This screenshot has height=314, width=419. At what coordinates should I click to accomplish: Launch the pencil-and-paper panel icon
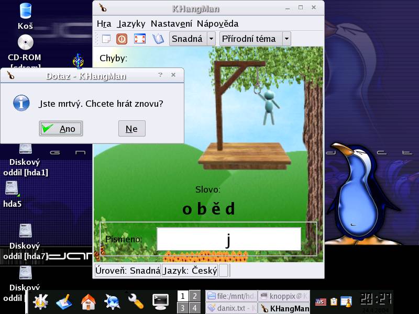click(64, 302)
